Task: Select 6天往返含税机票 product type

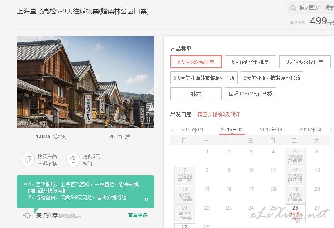Action: point(250,62)
